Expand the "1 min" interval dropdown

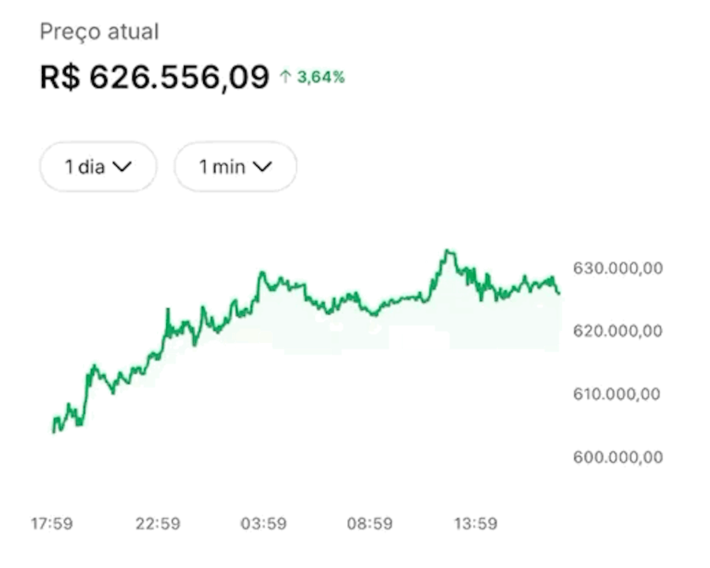tap(235, 167)
